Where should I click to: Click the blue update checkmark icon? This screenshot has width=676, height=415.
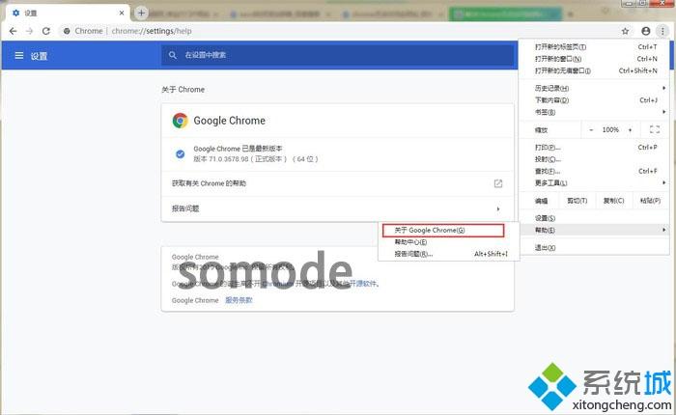181,153
